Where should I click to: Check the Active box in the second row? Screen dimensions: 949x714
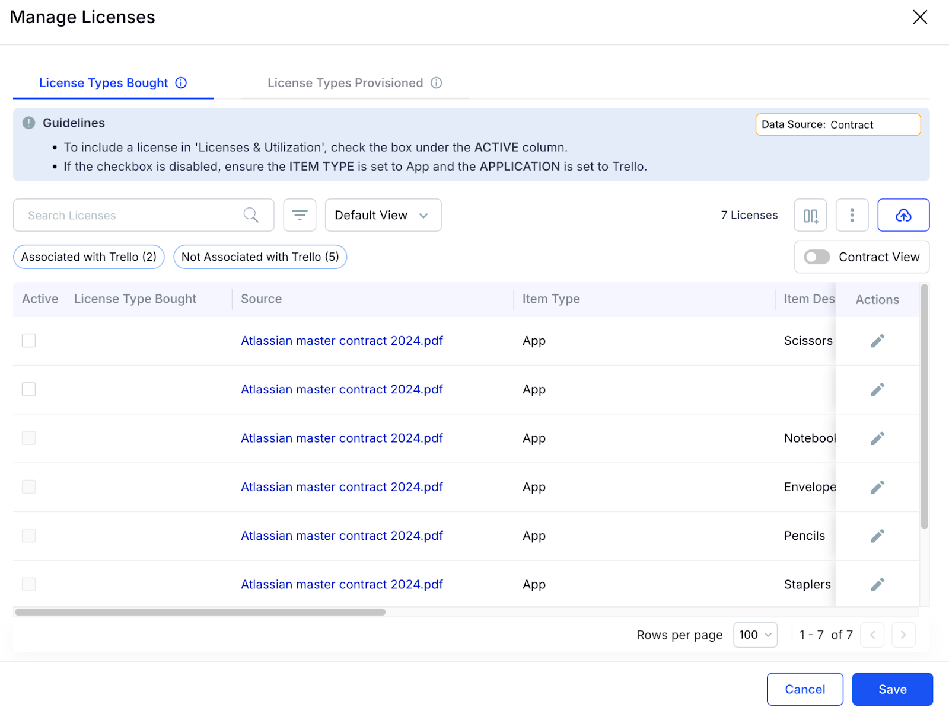(28, 389)
